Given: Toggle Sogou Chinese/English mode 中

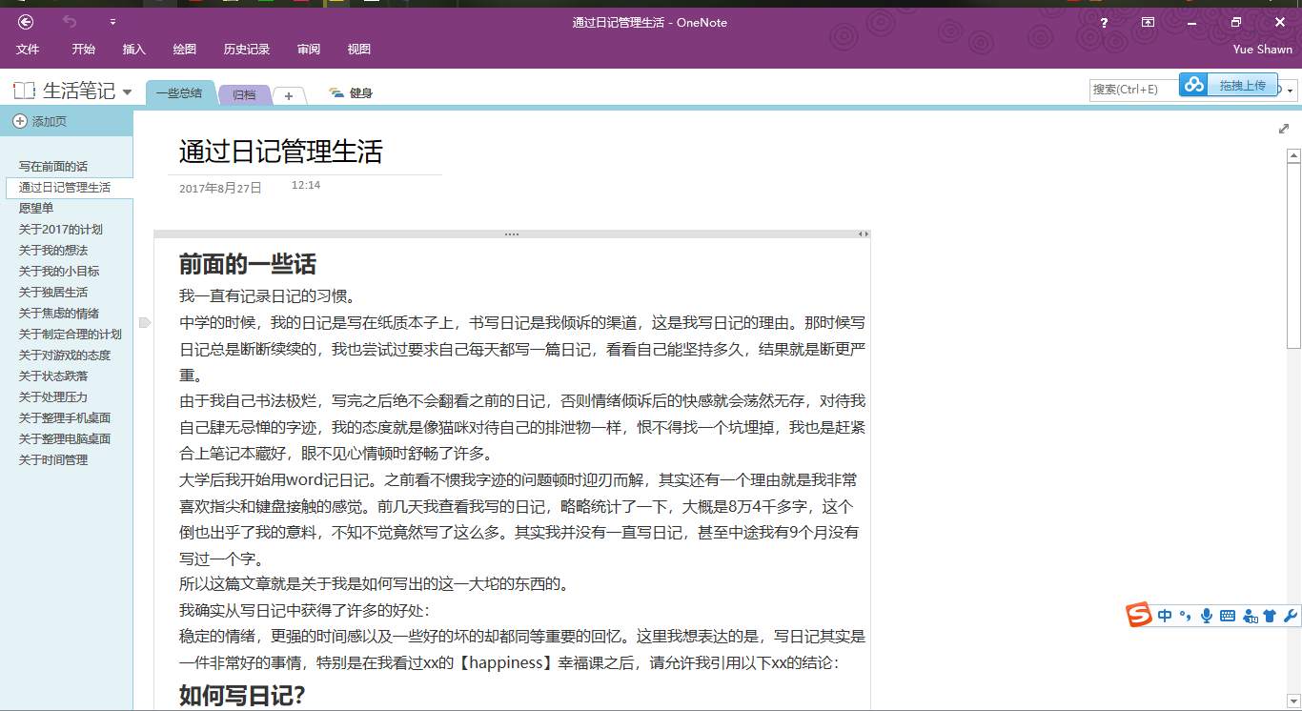Looking at the screenshot, I should 1165,617.
